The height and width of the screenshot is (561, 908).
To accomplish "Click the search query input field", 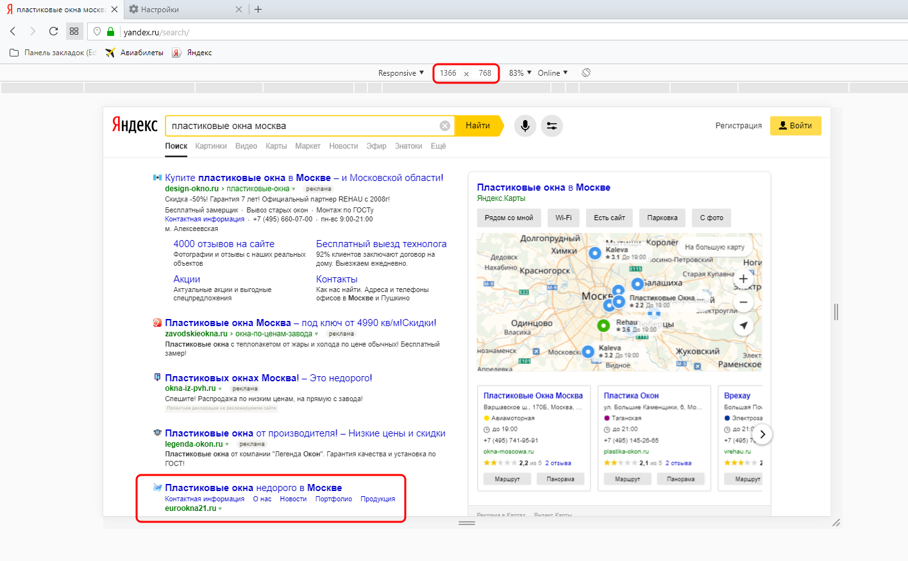I will pyautogui.click(x=301, y=126).
